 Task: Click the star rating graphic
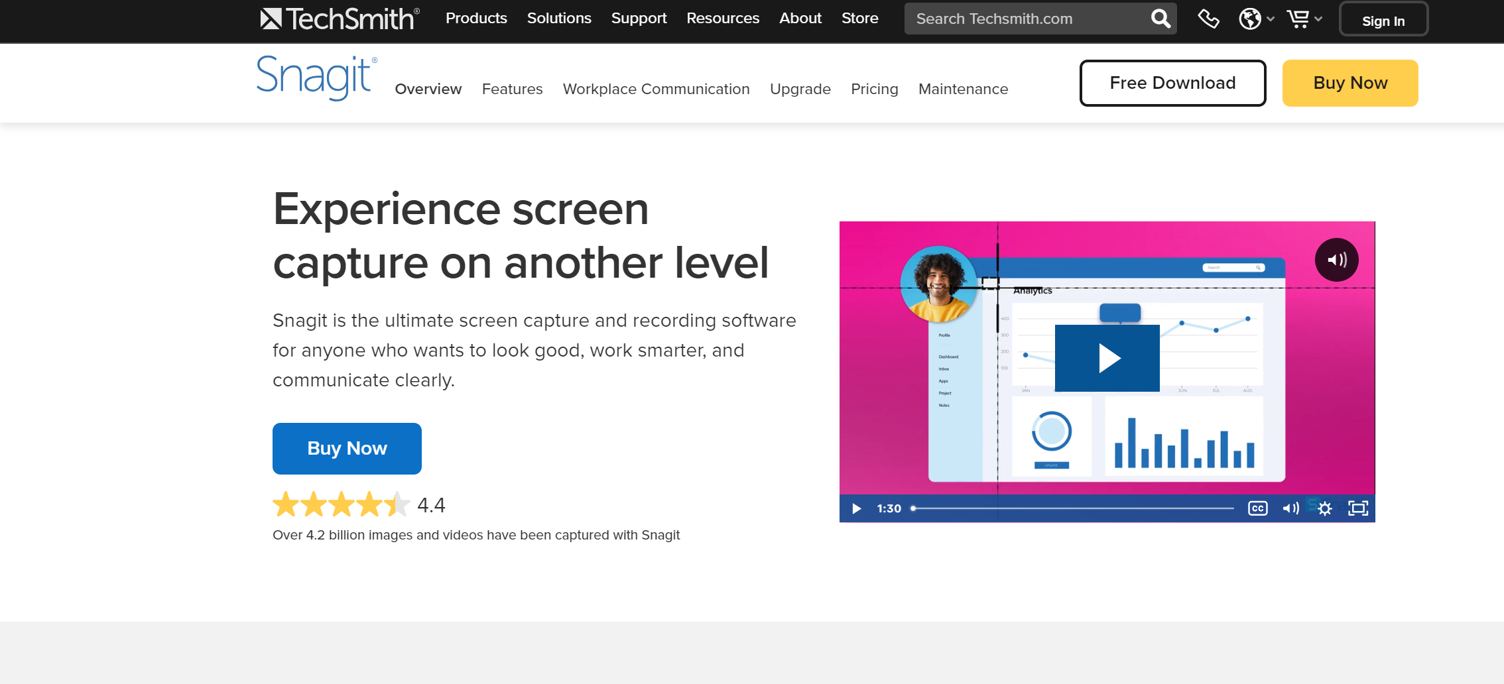tap(342, 504)
